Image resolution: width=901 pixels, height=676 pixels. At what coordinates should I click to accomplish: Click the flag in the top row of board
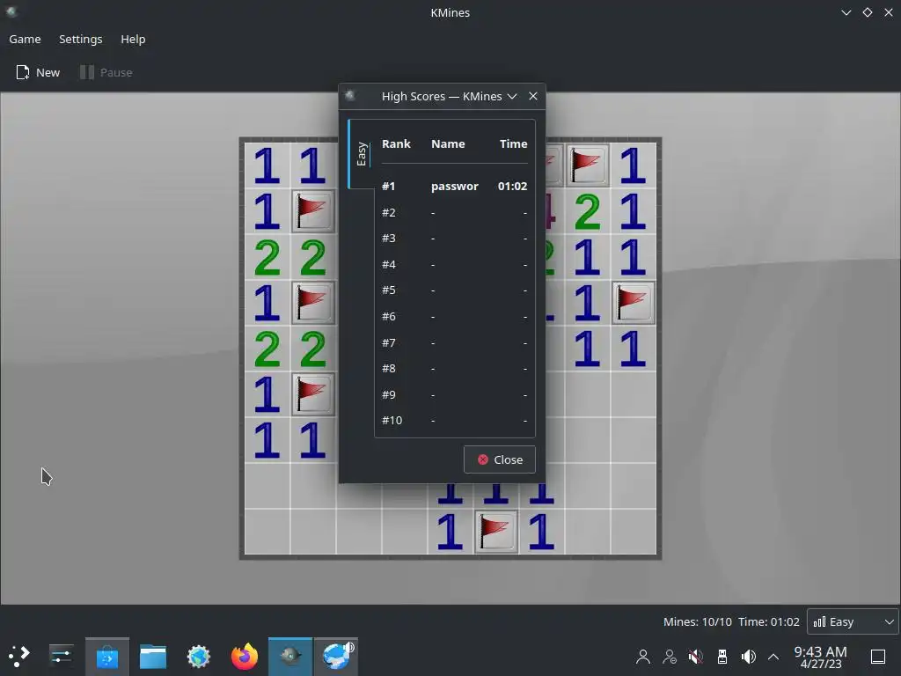pos(587,165)
